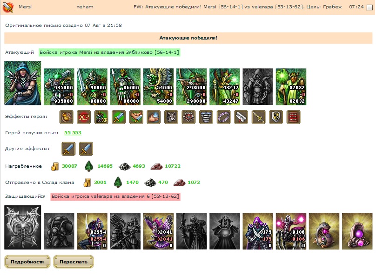Viewport: 376px width, 275px height.
Task: Tick the checkbox next to 07:24 message
Action: coord(370,7)
